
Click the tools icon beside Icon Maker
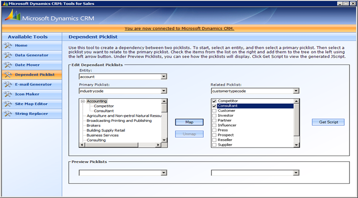pyautogui.click(x=8, y=94)
